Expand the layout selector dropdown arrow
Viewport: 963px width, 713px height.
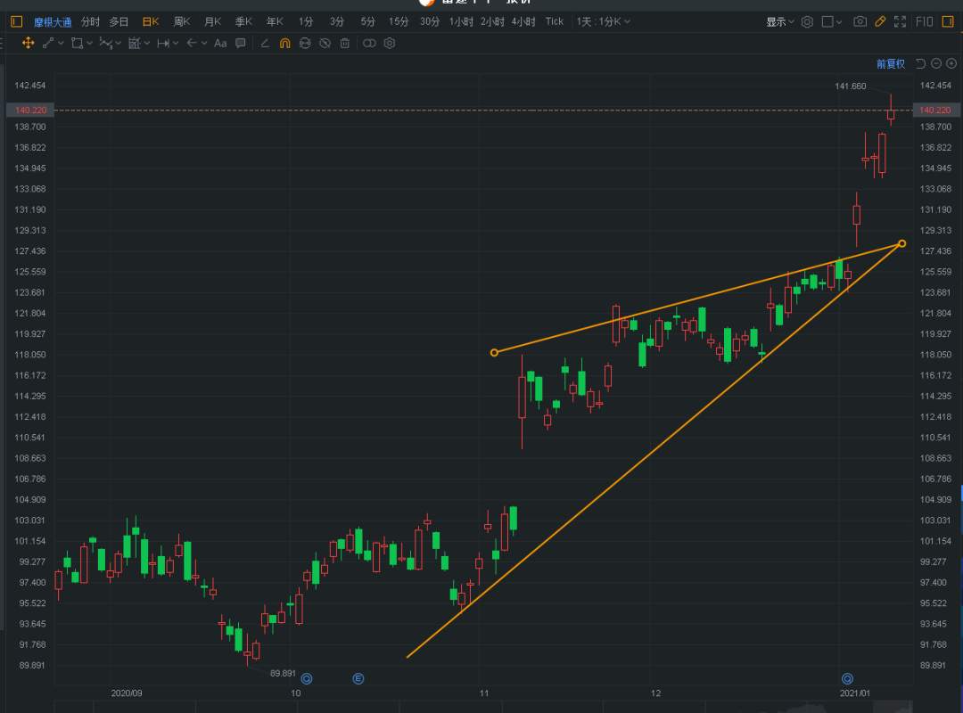click(839, 22)
